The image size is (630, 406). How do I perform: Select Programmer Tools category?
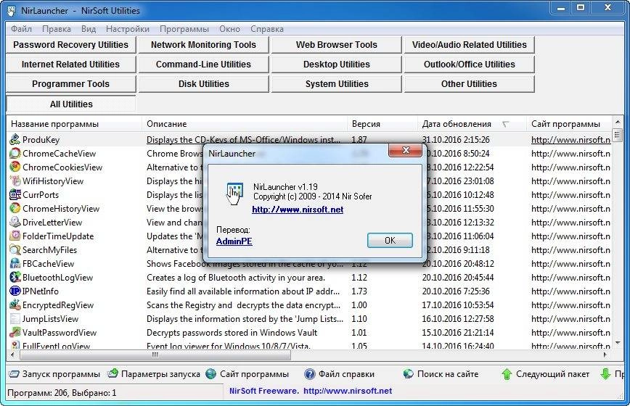coord(70,84)
